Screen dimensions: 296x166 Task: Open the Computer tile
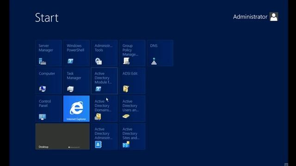point(49,81)
